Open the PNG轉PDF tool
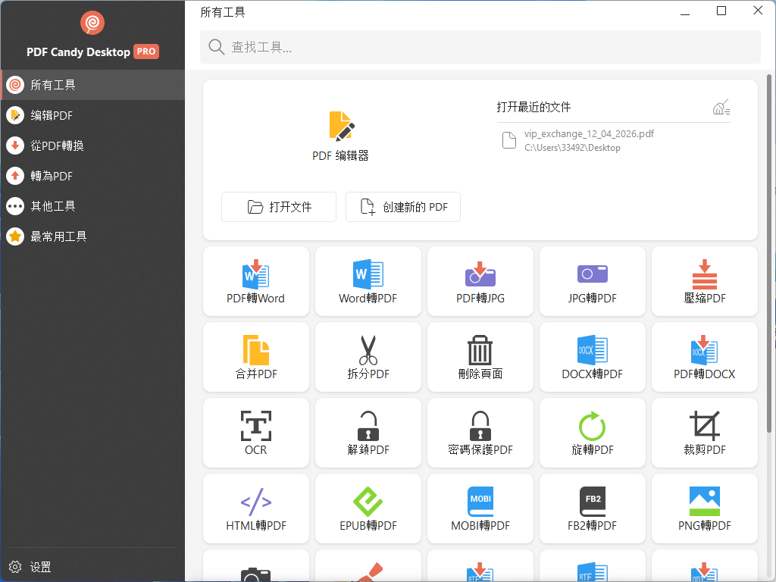The height and width of the screenshot is (582, 776). point(704,508)
